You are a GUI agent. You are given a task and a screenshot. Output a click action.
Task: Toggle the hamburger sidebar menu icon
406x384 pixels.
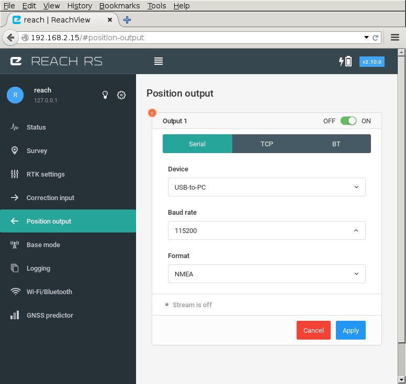click(x=159, y=61)
